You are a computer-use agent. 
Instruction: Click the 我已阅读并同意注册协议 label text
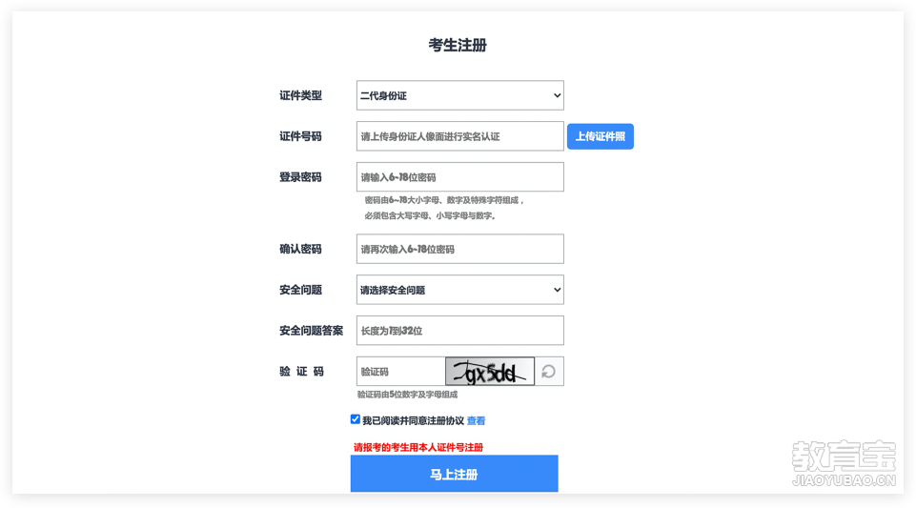point(413,420)
